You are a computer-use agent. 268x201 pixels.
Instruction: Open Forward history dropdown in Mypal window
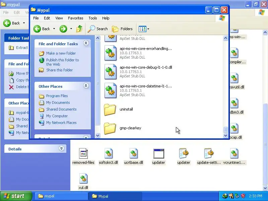coord(71,29)
